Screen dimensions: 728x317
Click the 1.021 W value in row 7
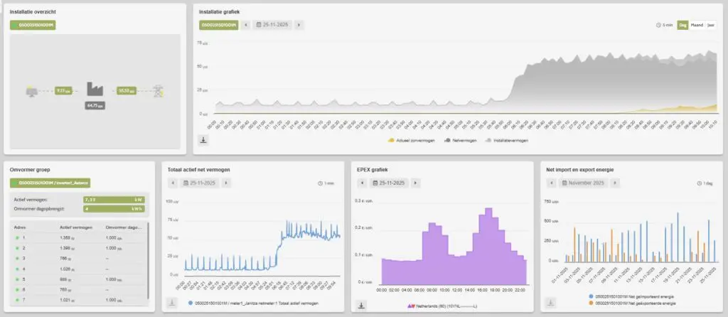coord(68,300)
